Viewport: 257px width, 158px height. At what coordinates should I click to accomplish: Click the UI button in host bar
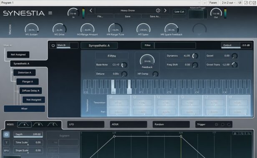tap(240, 2)
